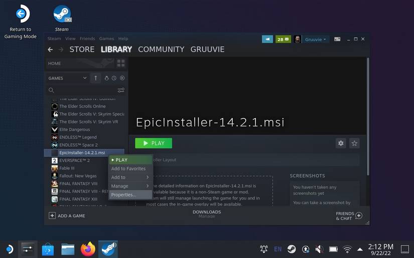The height and width of the screenshot is (258, 414).
Task: Go forward with the Steam forward arrow
Action: click(x=61, y=49)
